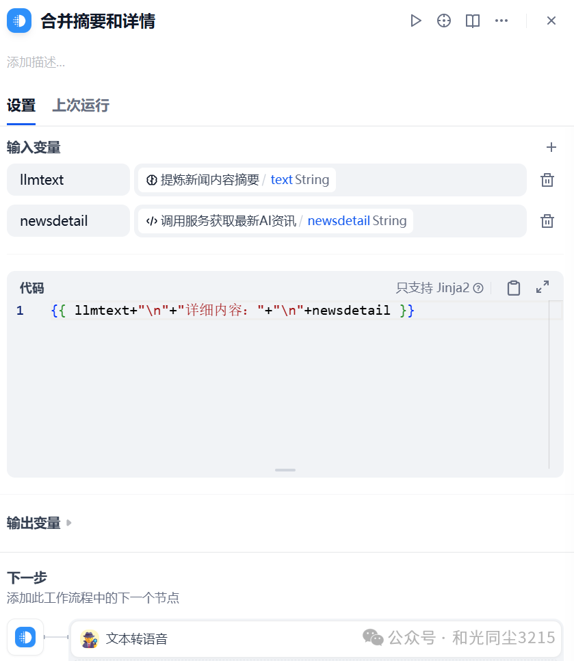Edit the node title 合并摘要和详情
Screen dimensions: 574x661
(x=98, y=21)
